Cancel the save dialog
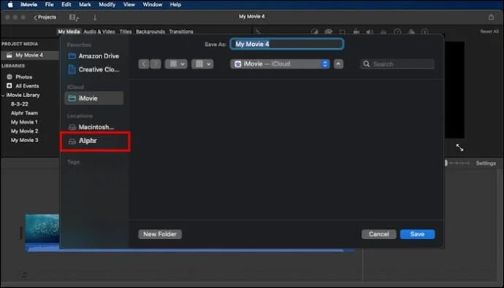The image size is (504, 288). pyautogui.click(x=378, y=234)
